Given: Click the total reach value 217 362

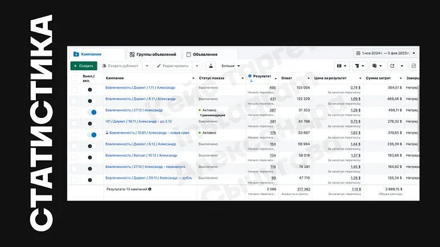Looking at the screenshot, I should point(304,189).
